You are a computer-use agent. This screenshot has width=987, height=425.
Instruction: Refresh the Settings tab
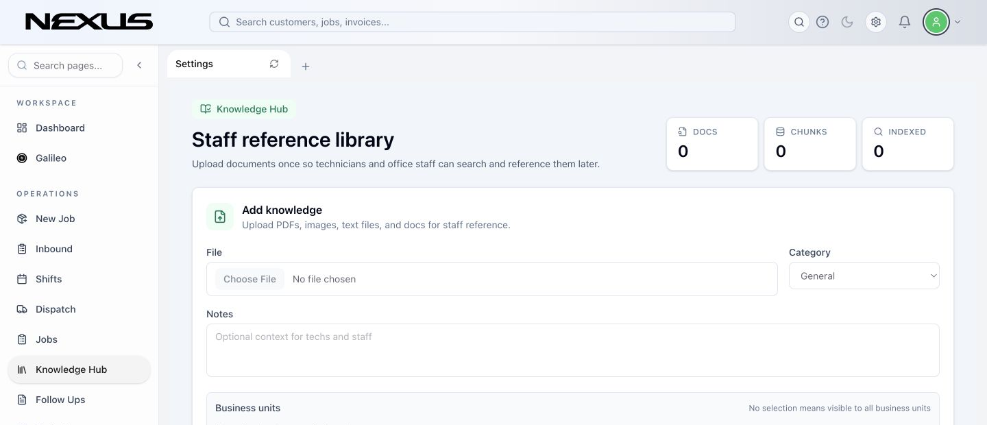[274, 64]
